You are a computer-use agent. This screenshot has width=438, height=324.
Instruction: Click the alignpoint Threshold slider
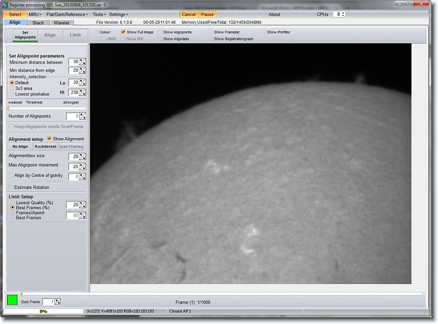46,108
